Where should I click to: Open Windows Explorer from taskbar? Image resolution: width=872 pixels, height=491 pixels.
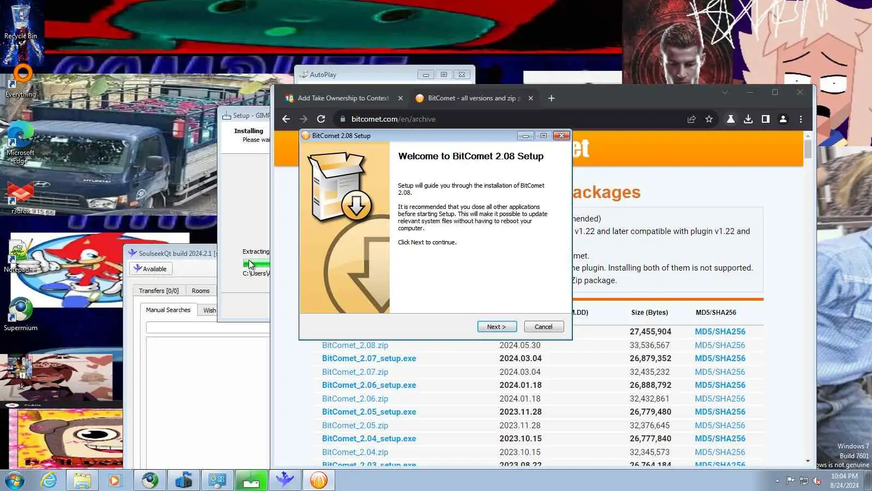tap(82, 481)
